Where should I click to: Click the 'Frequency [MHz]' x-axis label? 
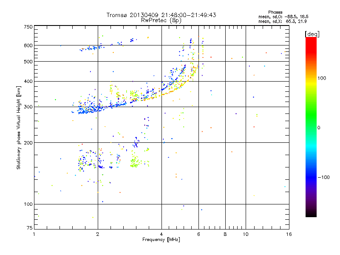click(161, 240)
